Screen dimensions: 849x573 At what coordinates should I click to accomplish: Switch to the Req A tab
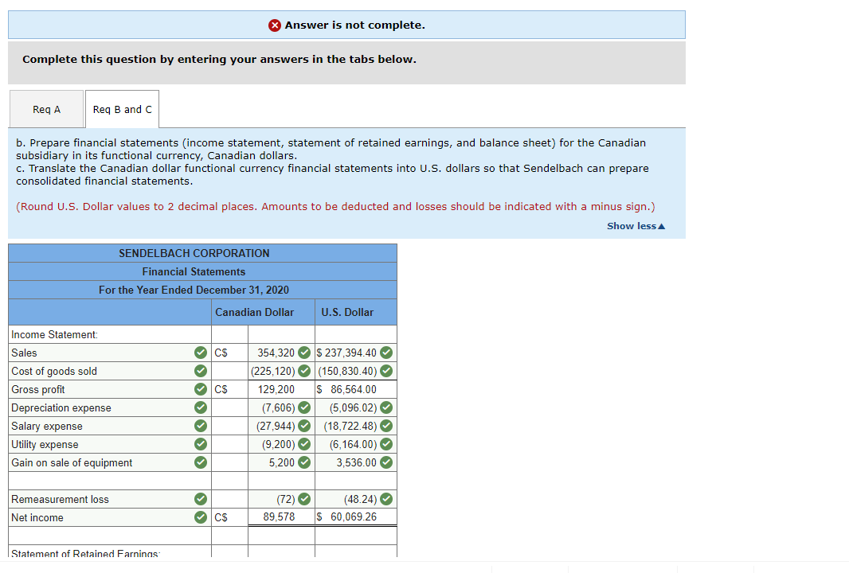46,109
